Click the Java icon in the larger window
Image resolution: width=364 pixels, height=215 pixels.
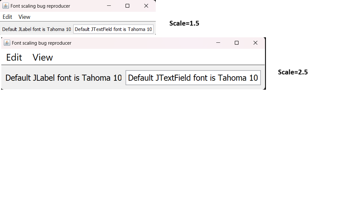tap(7, 43)
